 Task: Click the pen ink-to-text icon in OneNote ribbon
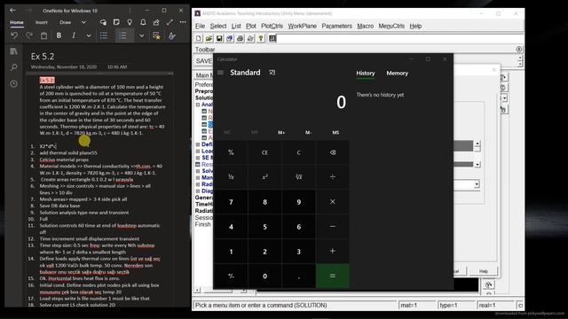pos(171,35)
